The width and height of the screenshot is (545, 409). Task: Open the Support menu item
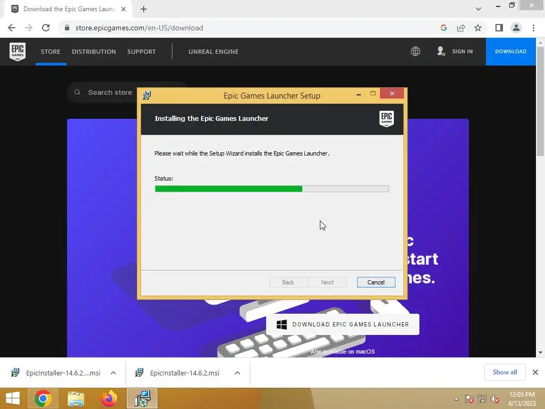tap(142, 52)
